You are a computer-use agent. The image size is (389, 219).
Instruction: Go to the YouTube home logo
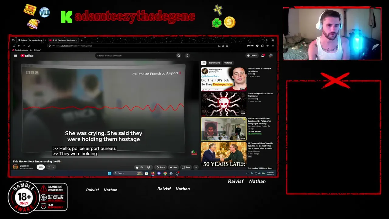point(27,56)
